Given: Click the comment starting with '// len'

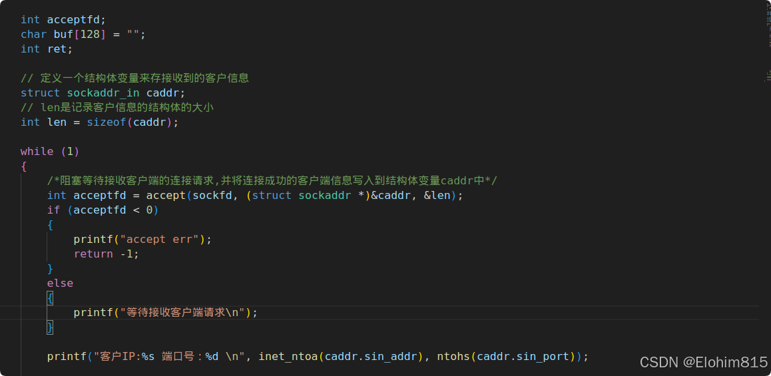Looking at the screenshot, I should (117, 107).
